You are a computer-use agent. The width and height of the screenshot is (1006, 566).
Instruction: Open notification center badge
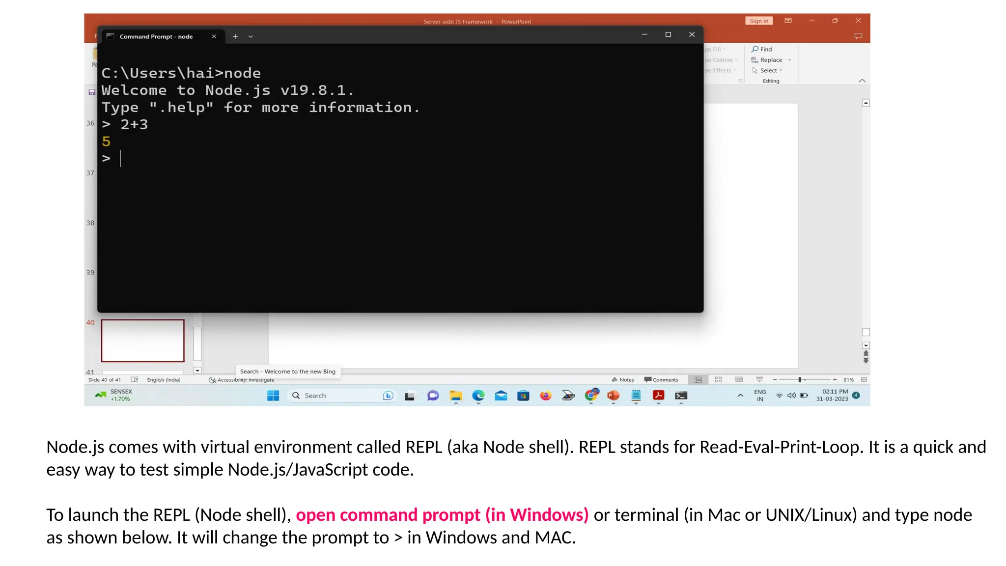click(x=856, y=395)
